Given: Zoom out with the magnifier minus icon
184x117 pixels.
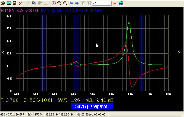Looking at the screenshot, I should (x=65, y=3).
